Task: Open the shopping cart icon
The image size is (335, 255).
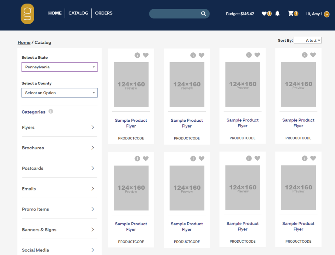Action: click(291, 14)
